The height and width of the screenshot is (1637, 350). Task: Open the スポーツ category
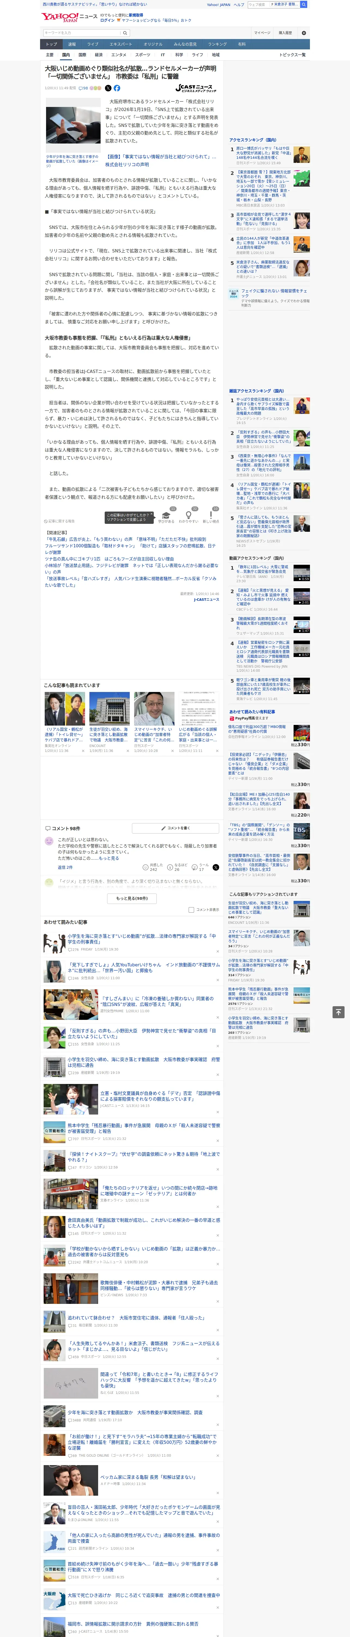pyautogui.click(x=143, y=55)
